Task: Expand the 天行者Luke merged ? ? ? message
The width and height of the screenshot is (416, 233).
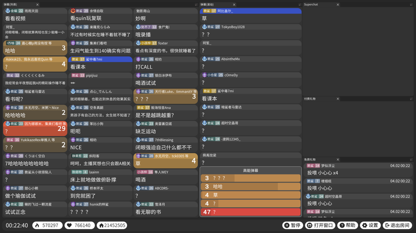Action: tap(166, 96)
